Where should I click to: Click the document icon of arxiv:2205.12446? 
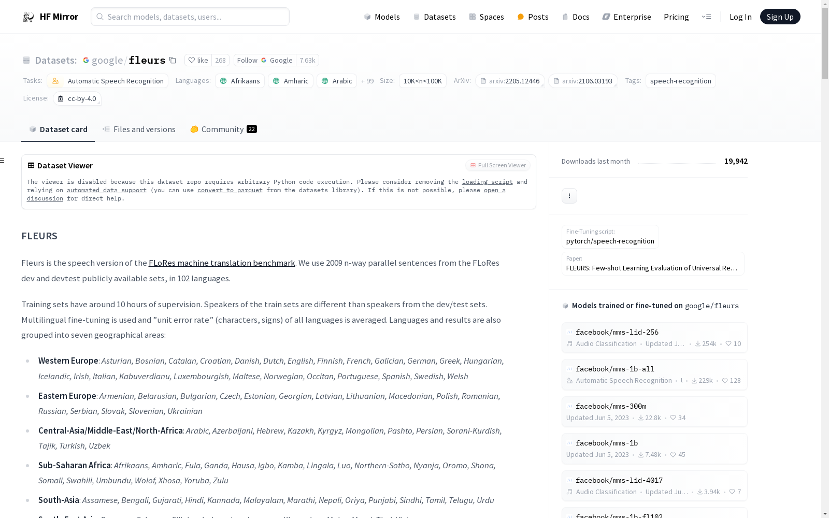pyautogui.click(x=483, y=81)
